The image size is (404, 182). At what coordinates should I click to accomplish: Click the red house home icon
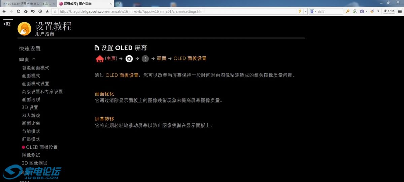100,59
